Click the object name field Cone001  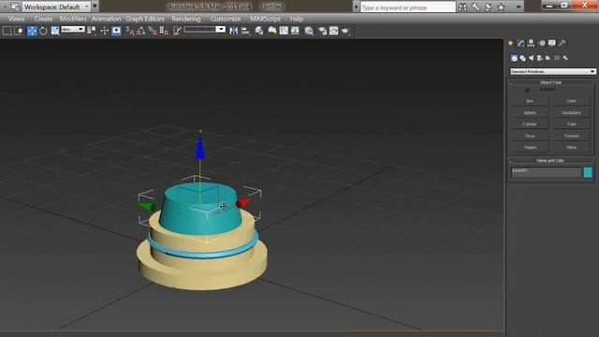(546, 172)
